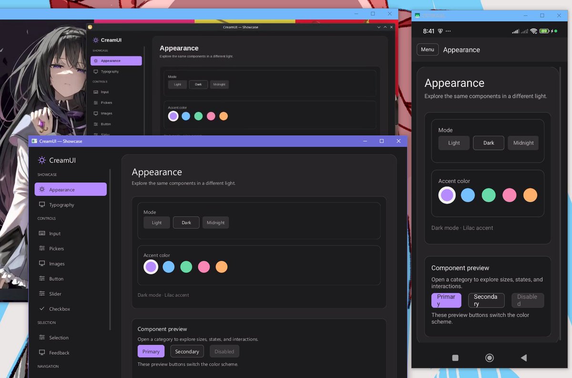Click the Selection icon in front window sidebar
The height and width of the screenshot is (378, 572).
(42, 337)
